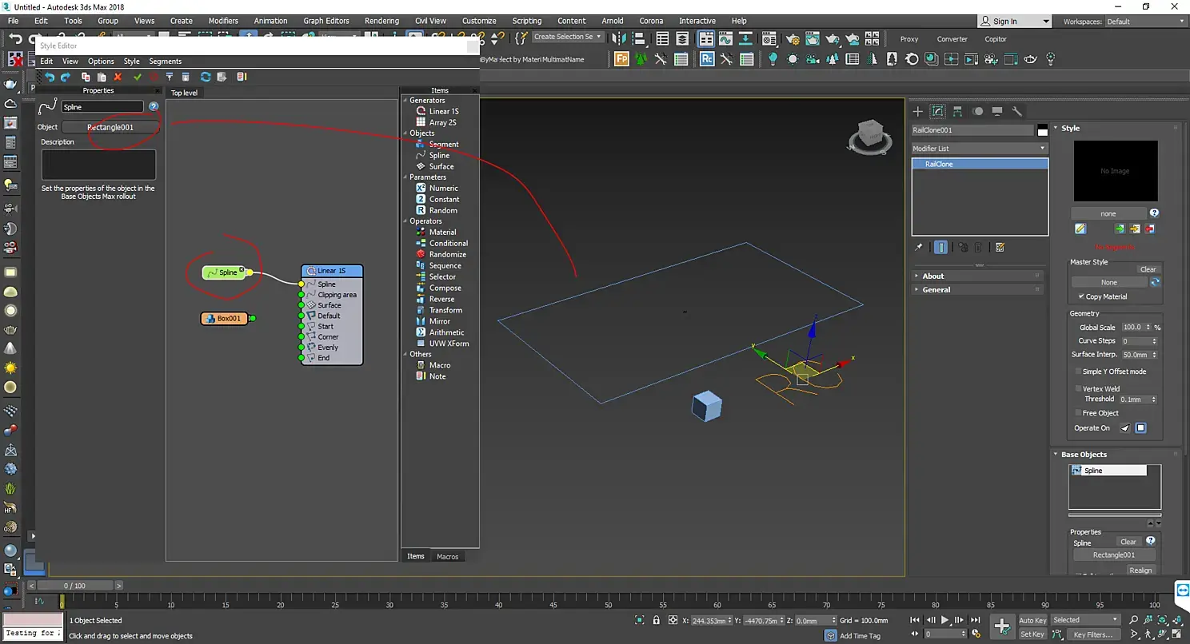Click the green checkmark icon in Style Editor
Image resolution: width=1190 pixels, height=644 pixels.
137,77
